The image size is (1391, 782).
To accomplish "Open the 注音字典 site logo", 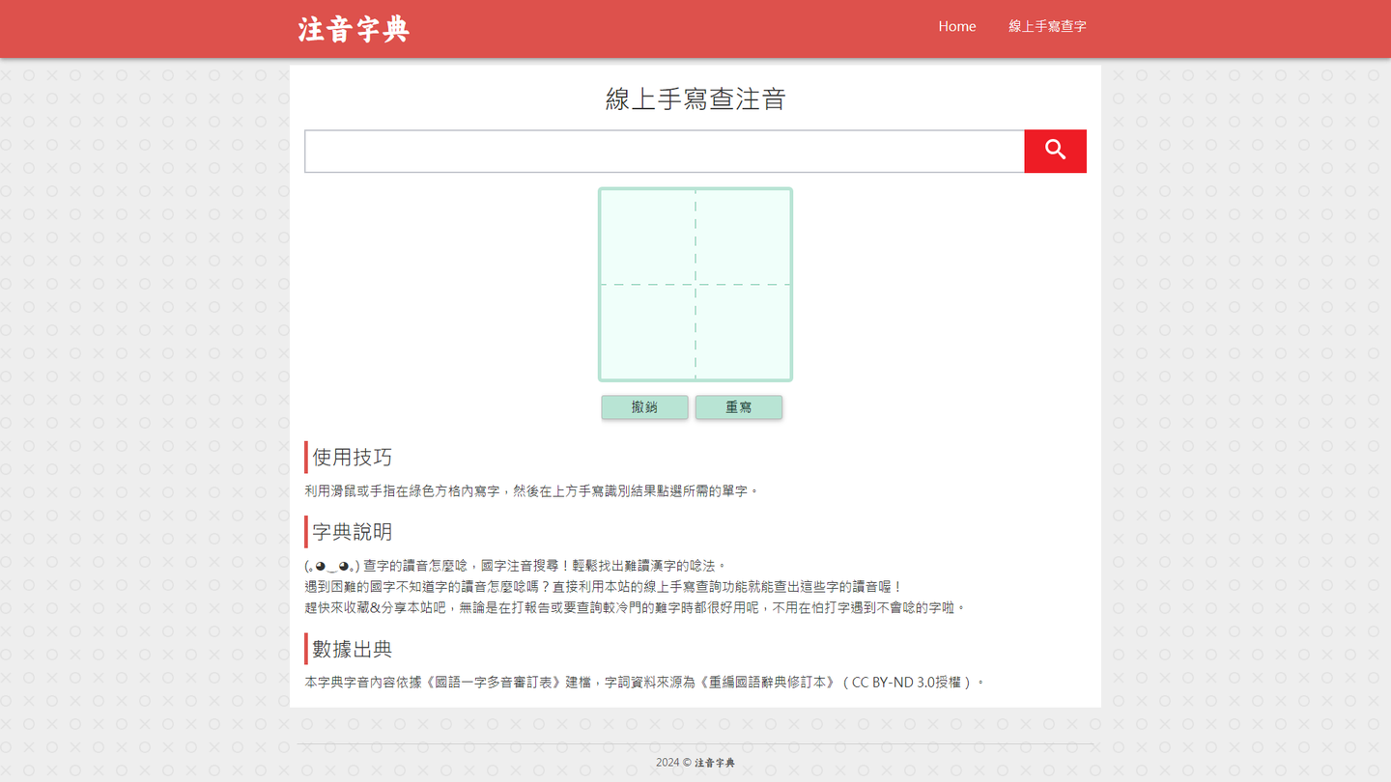I will [354, 29].
